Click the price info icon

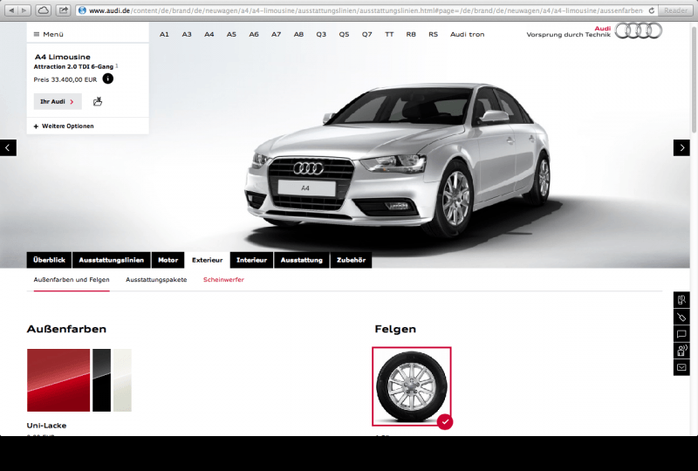107,78
